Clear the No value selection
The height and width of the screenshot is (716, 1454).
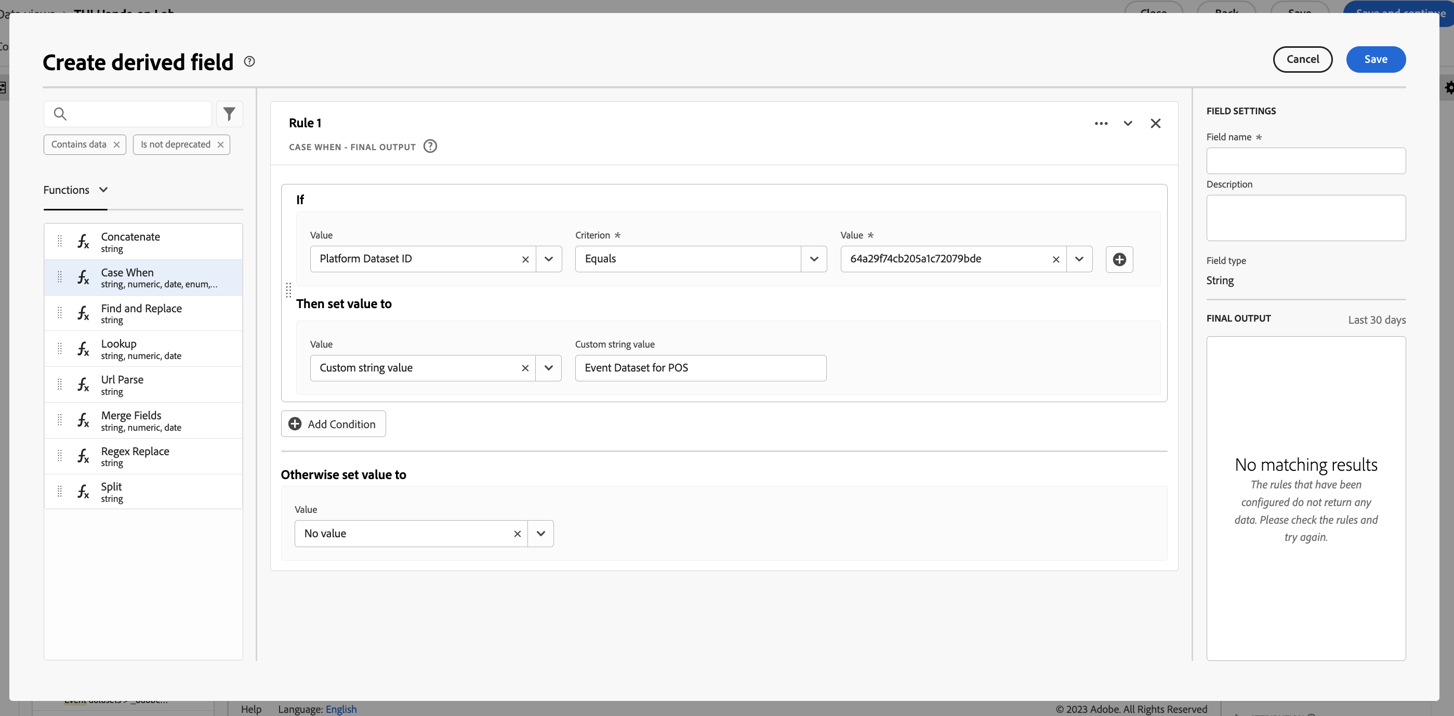click(x=517, y=534)
